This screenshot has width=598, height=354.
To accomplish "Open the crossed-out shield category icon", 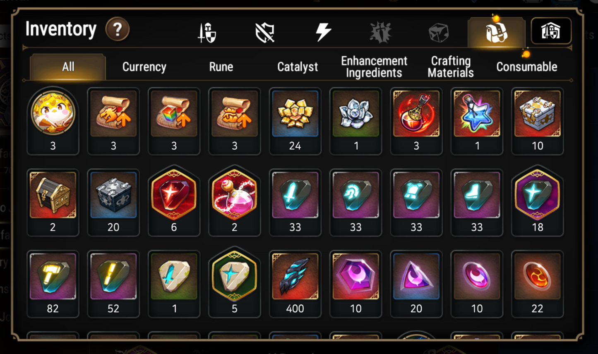I will click(x=265, y=33).
